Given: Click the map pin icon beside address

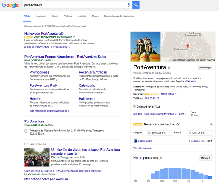Looking at the screenshot, I should pyautogui.click(x=26, y=132).
